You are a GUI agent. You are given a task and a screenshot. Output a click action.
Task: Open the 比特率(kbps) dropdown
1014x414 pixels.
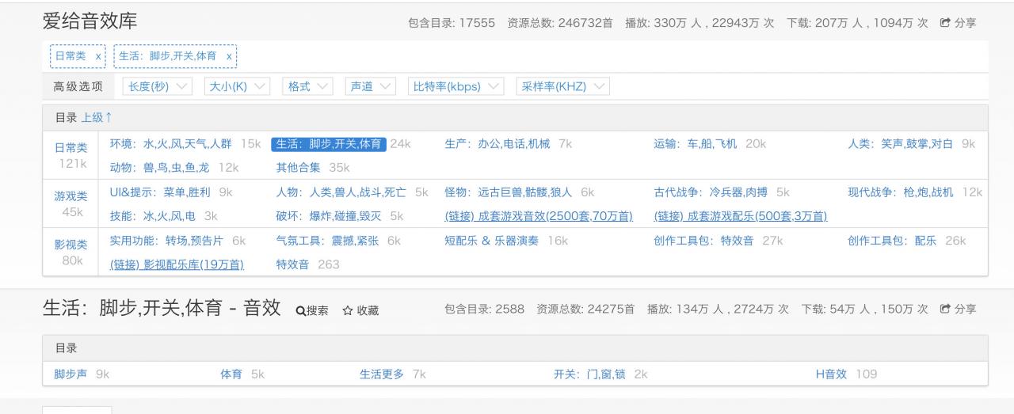coord(456,87)
